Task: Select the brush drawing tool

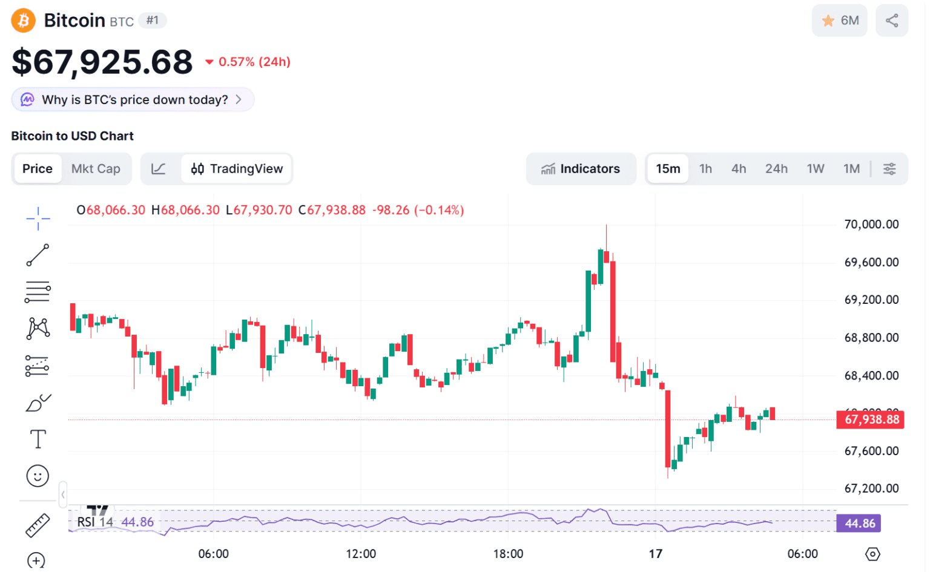Action: click(x=38, y=403)
